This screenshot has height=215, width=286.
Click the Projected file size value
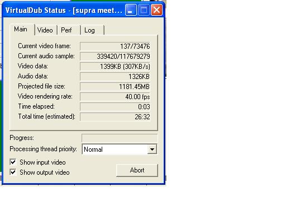tap(115, 87)
